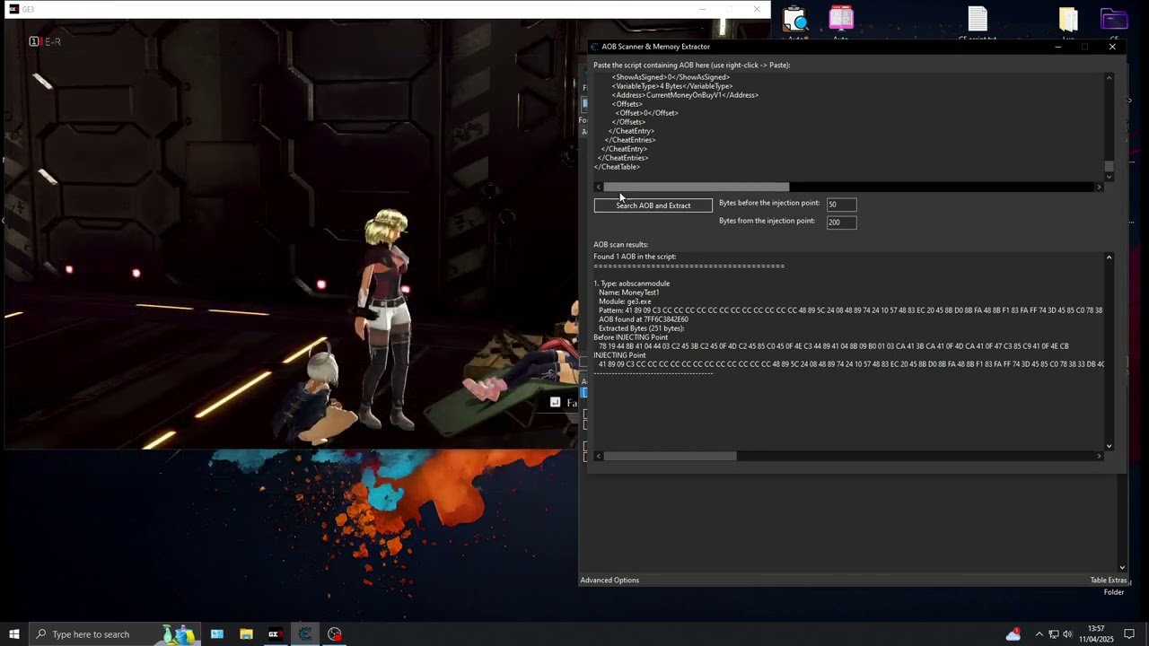Switch to the GE3 game taskbar icon
Screen dimensions: 1149x646
tap(275, 634)
